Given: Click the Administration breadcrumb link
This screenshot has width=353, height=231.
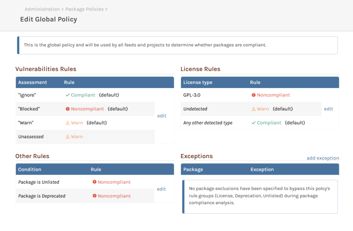Looking at the screenshot, I should (x=42, y=9).
